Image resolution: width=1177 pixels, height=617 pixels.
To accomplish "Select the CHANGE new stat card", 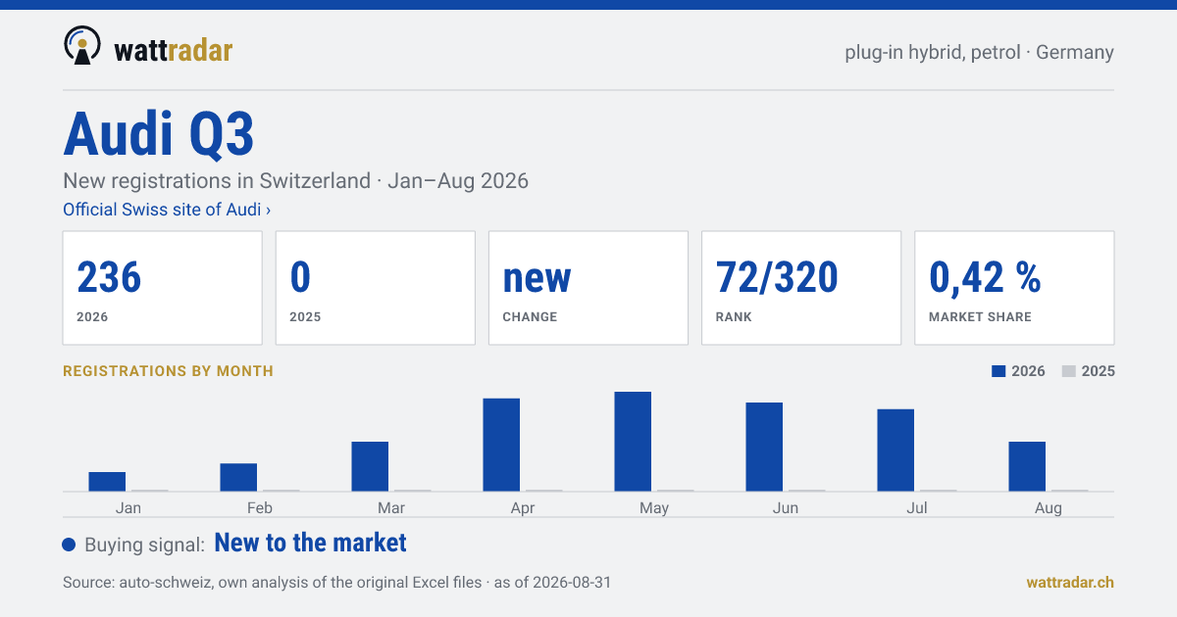I will point(588,288).
